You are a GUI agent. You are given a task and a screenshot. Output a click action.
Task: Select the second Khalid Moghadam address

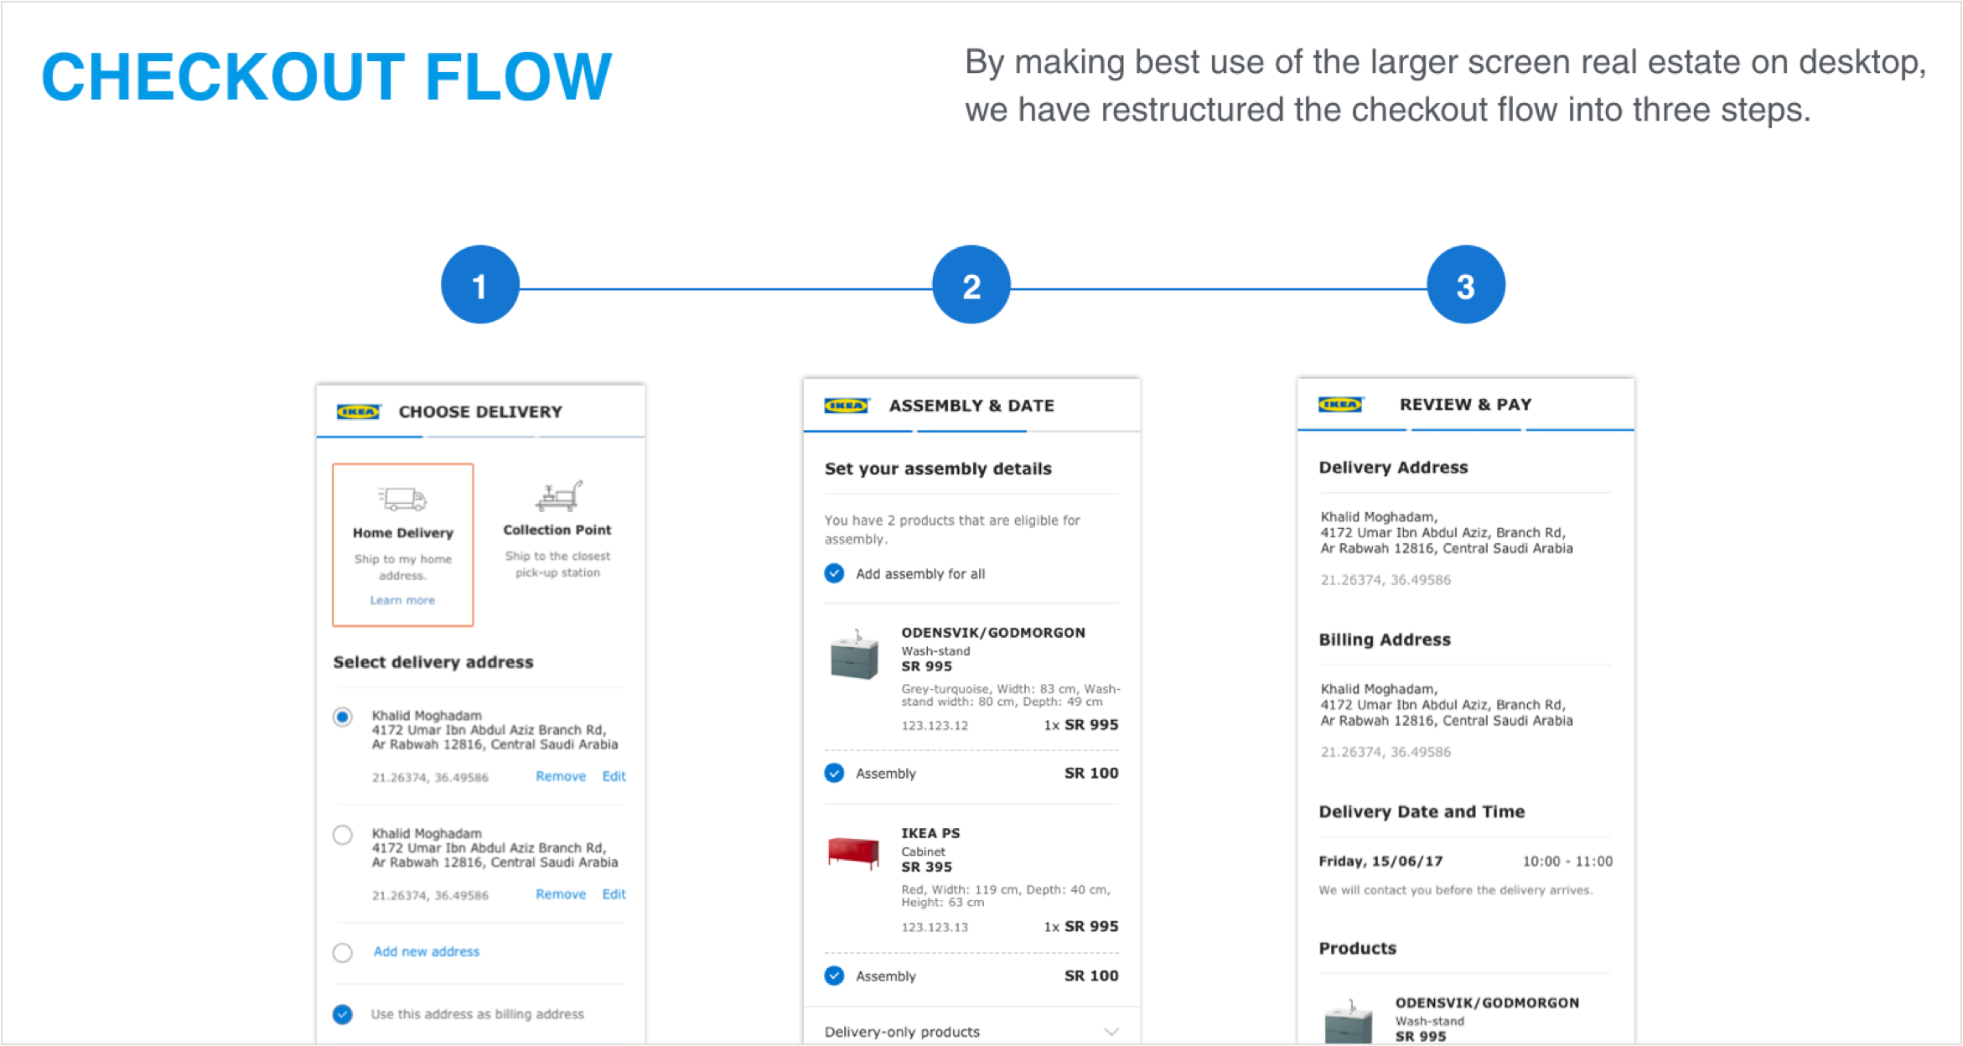click(342, 835)
